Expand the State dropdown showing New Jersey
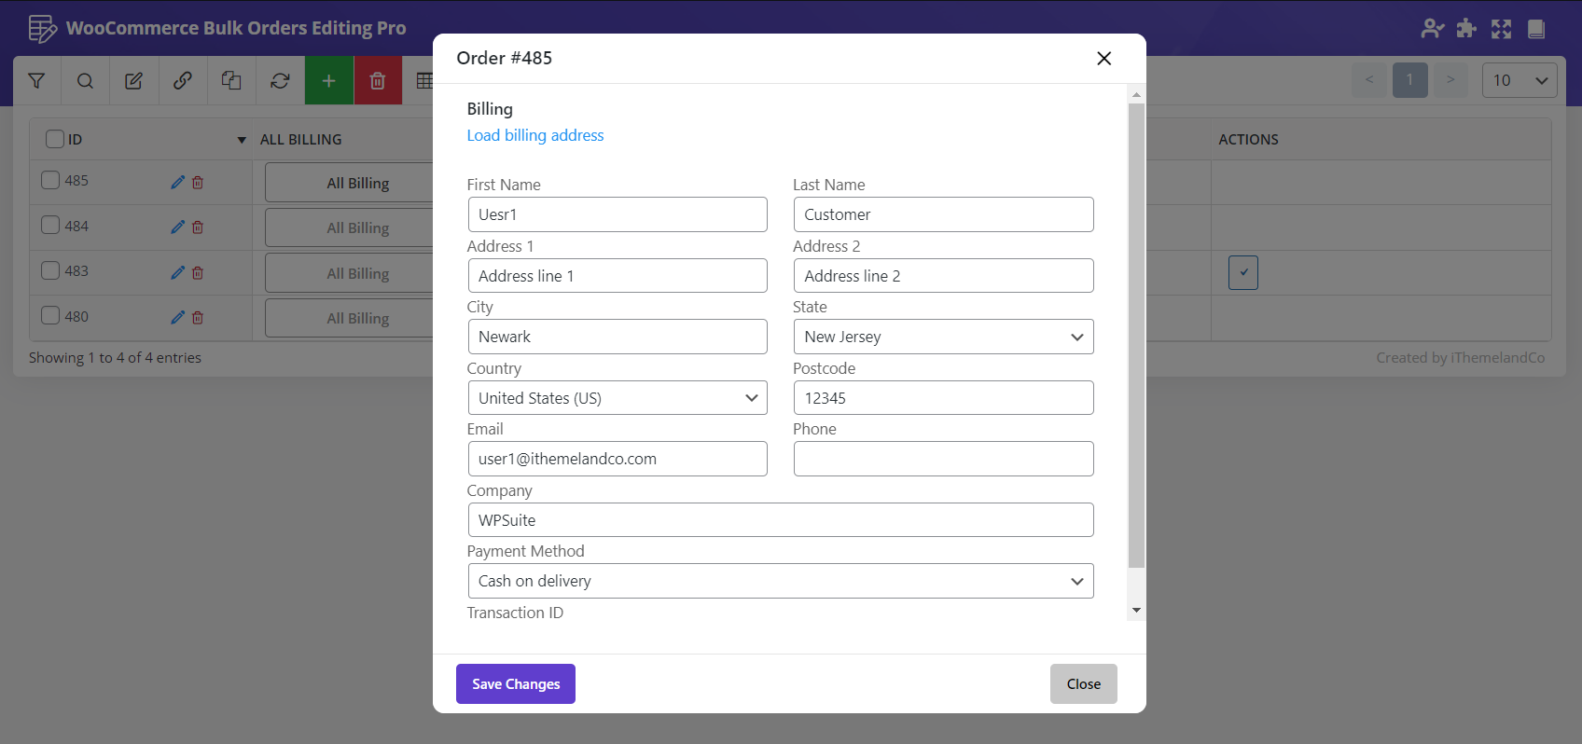Image resolution: width=1582 pixels, height=744 pixels. coord(943,338)
